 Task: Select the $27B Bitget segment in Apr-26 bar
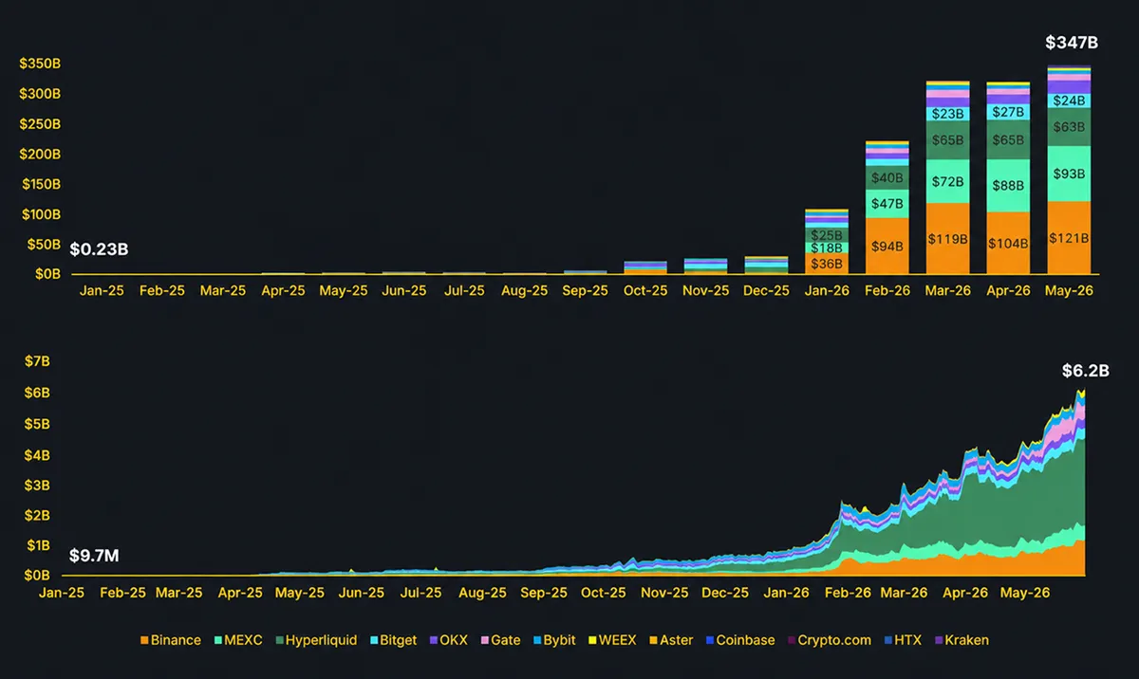[1007, 112]
